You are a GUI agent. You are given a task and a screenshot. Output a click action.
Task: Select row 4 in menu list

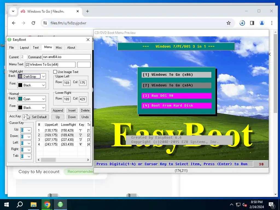tap(63, 144)
